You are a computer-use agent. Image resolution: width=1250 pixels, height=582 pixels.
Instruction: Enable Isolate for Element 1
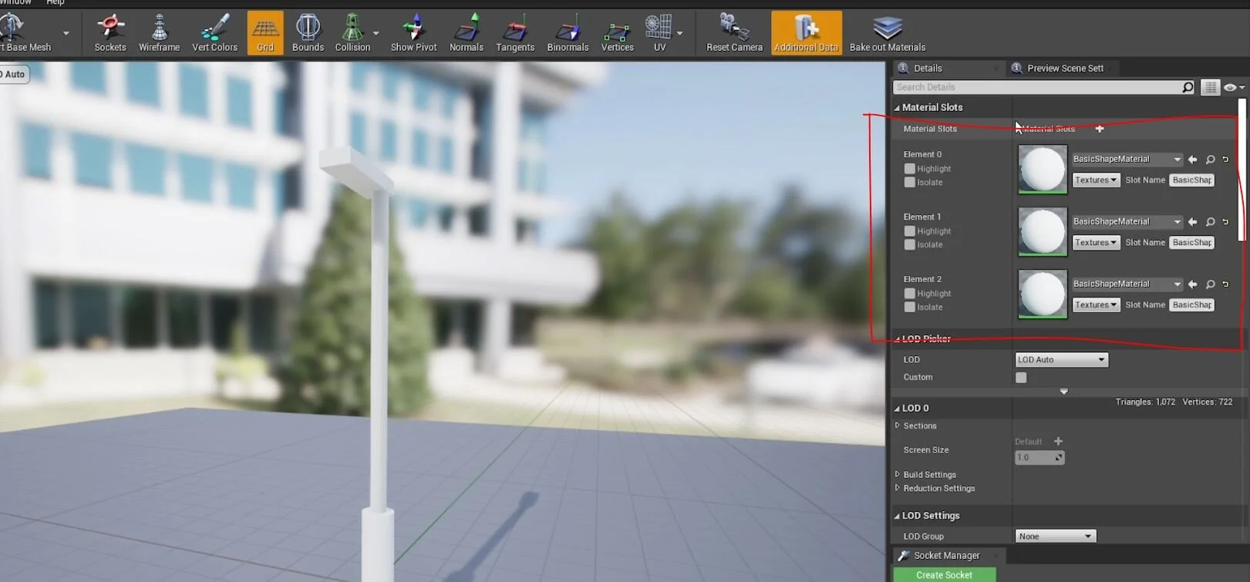click(x=909, y=244)
